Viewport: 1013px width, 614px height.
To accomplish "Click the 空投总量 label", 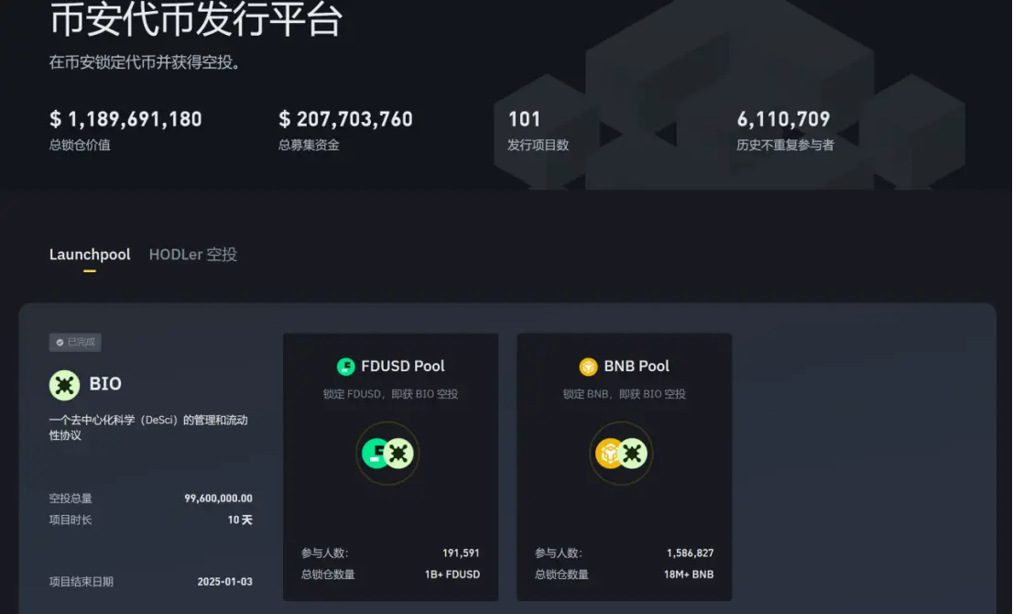I will click(71, 499).
